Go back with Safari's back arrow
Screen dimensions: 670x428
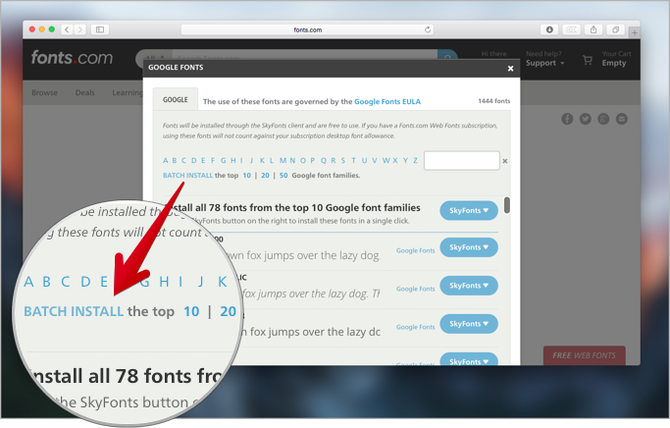[x=67, y=29]
